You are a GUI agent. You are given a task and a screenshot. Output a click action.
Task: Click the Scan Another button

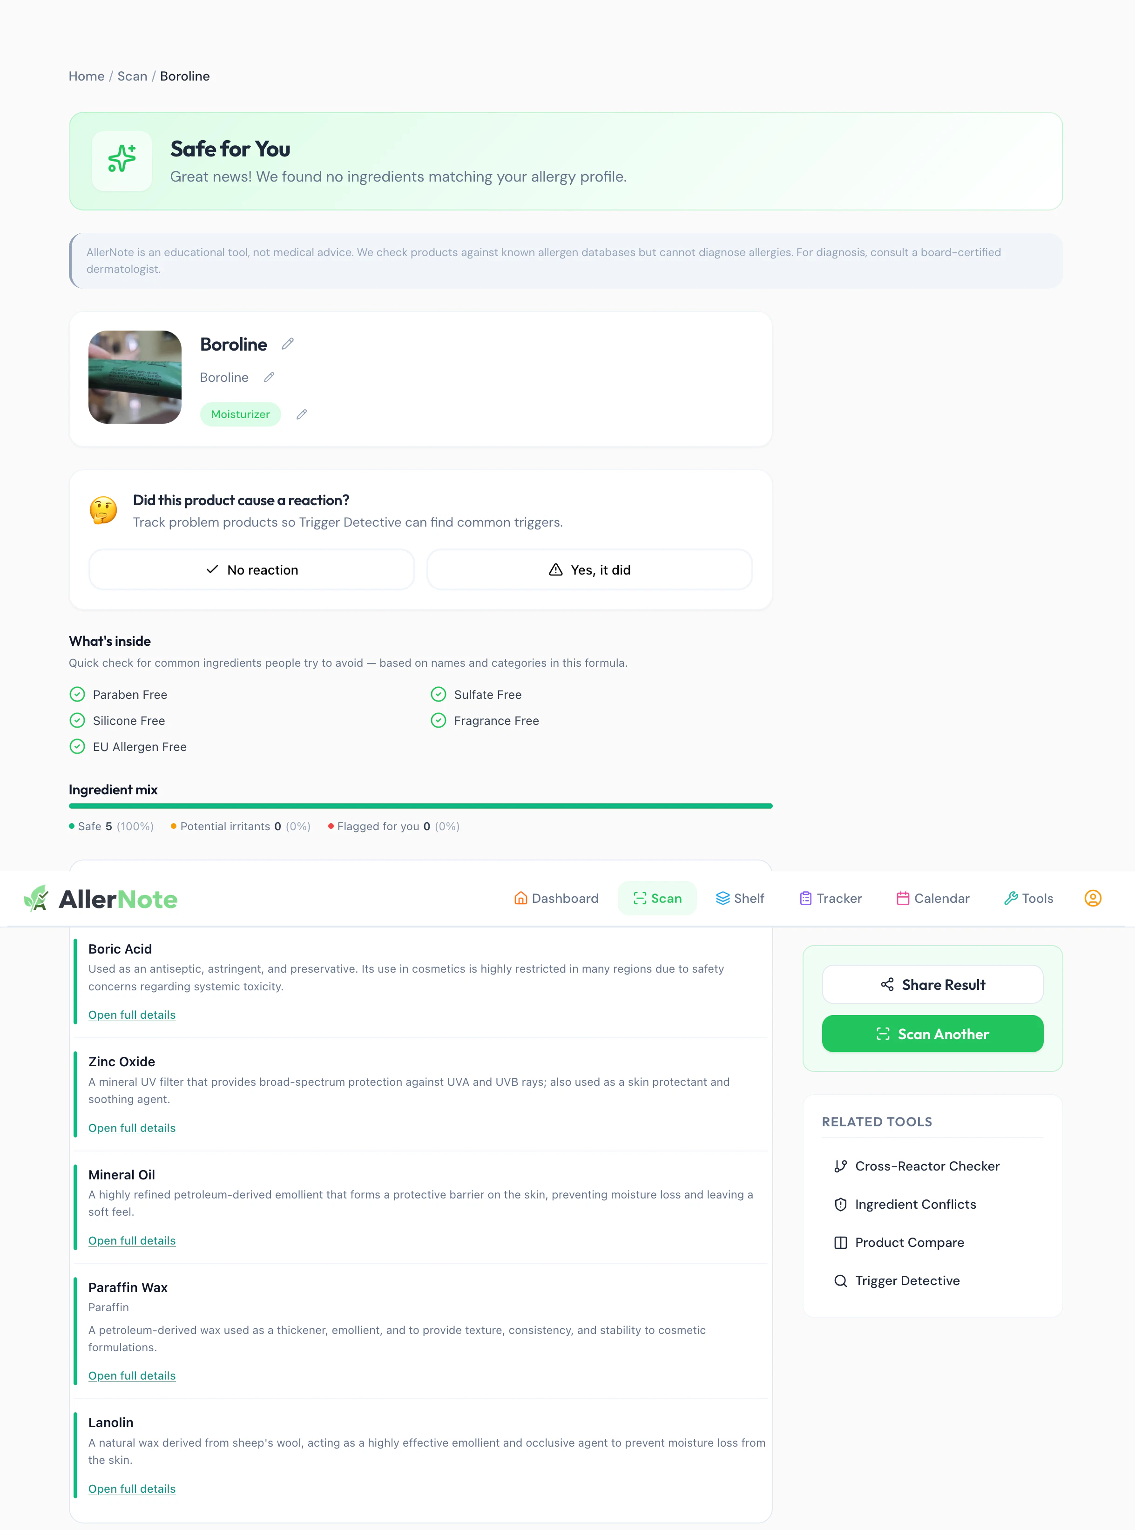(932, 1034)
